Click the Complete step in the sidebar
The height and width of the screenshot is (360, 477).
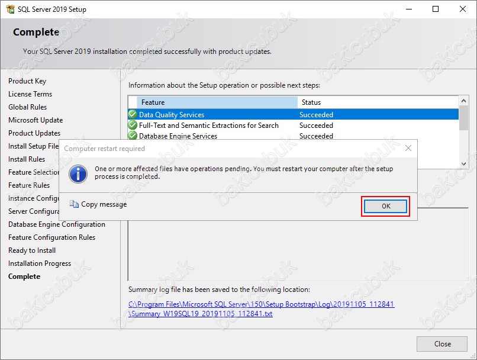pyautogui.click(x=24, y=277)
